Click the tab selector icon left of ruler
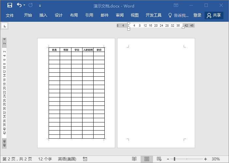The image size is (229, 163). click(5, 26)
